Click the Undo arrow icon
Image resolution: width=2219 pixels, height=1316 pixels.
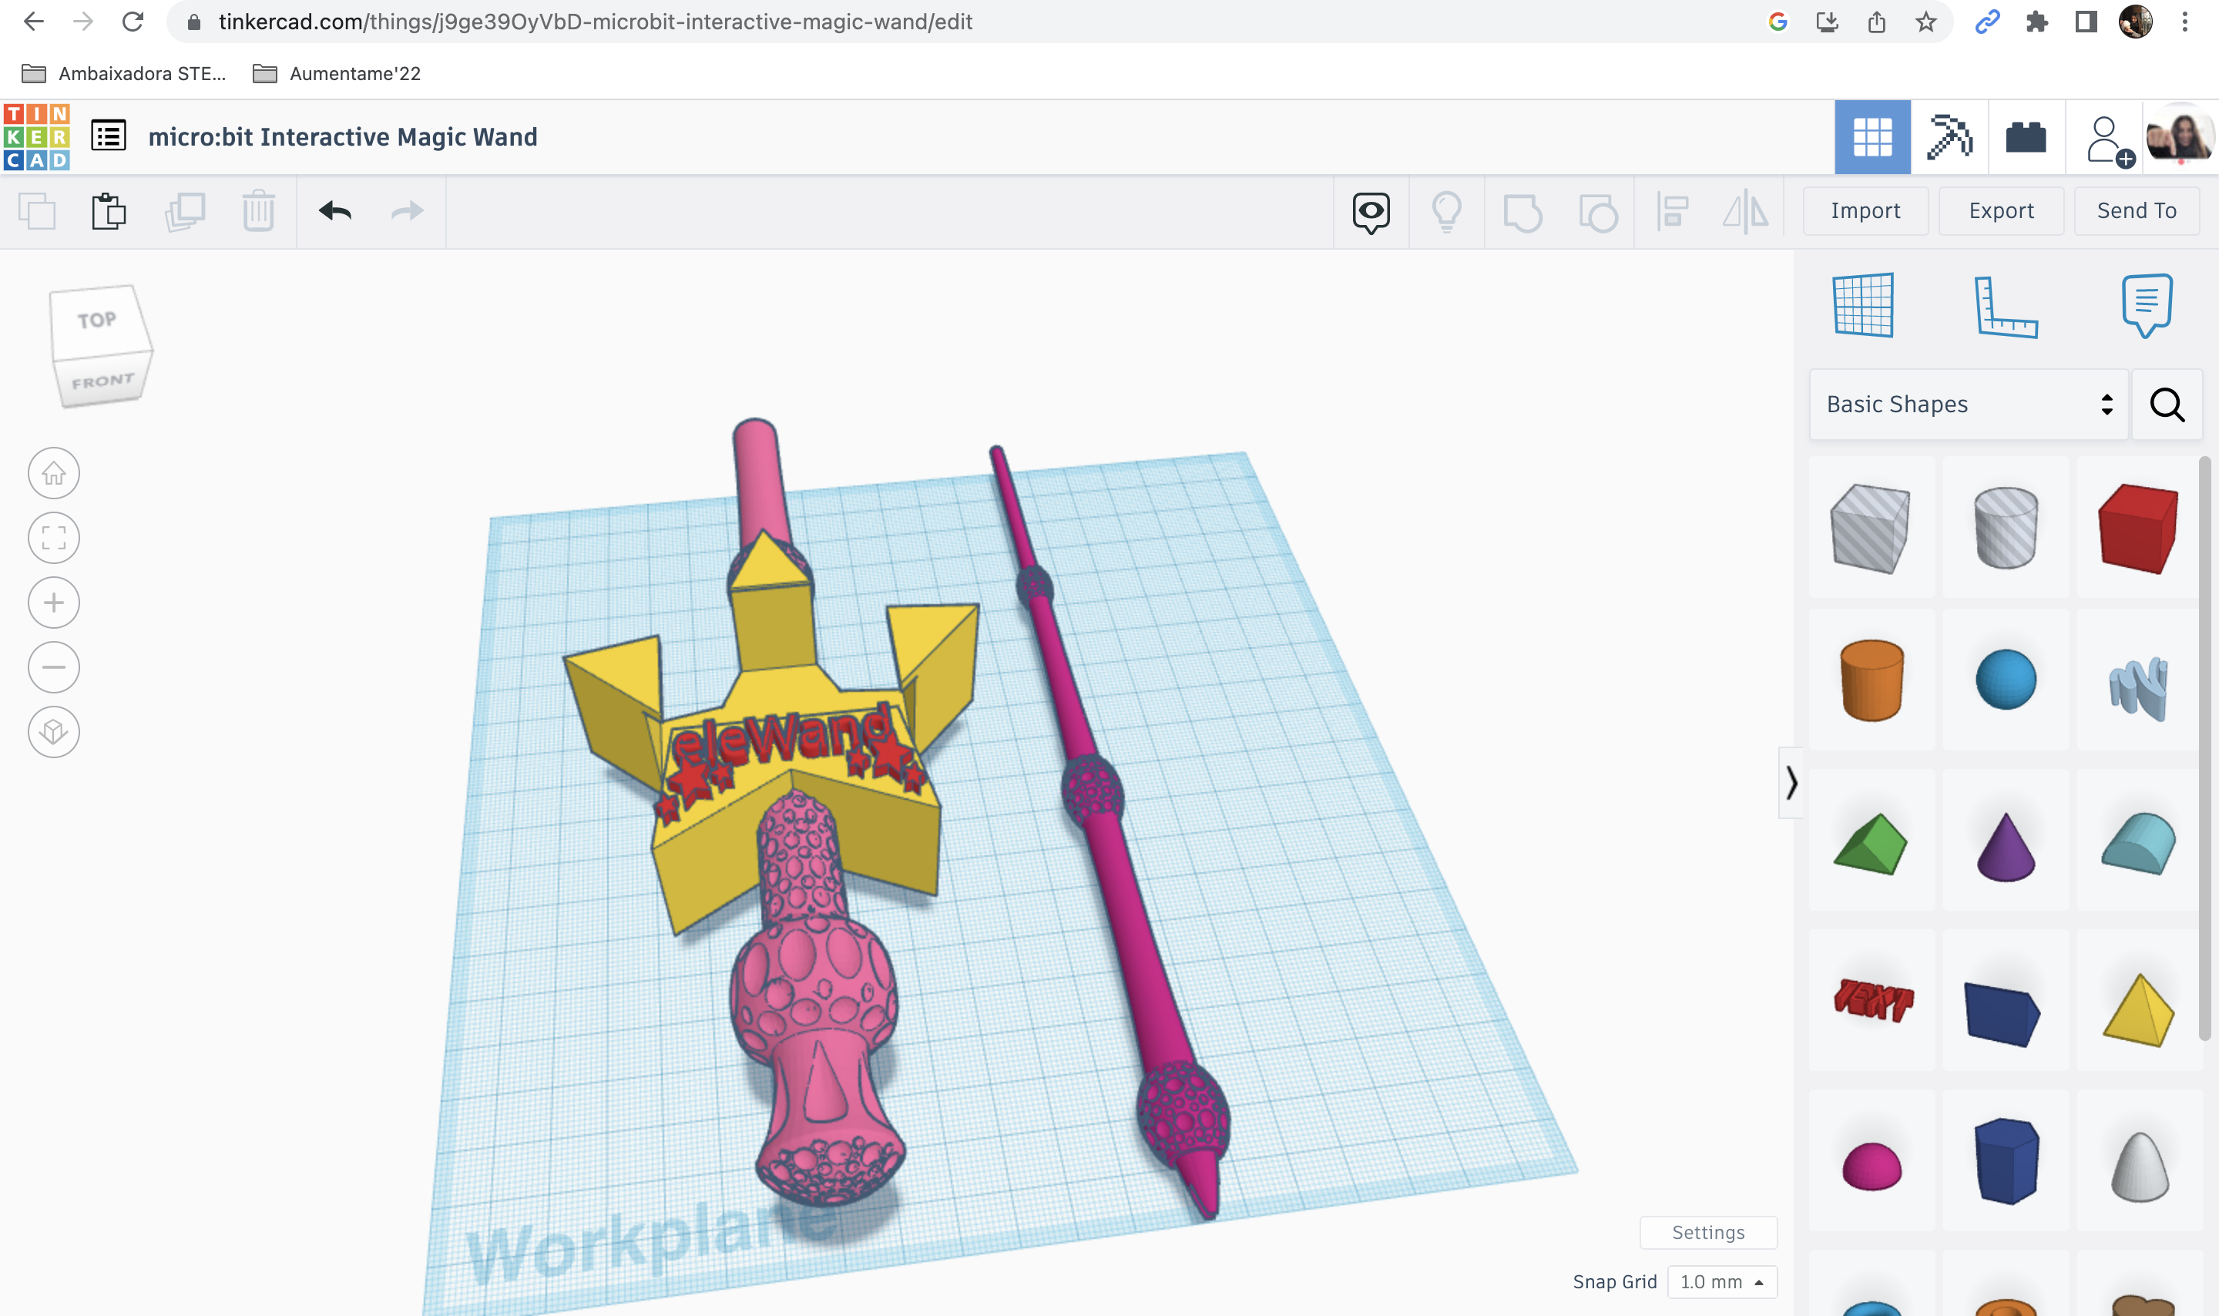coord(334,210)
